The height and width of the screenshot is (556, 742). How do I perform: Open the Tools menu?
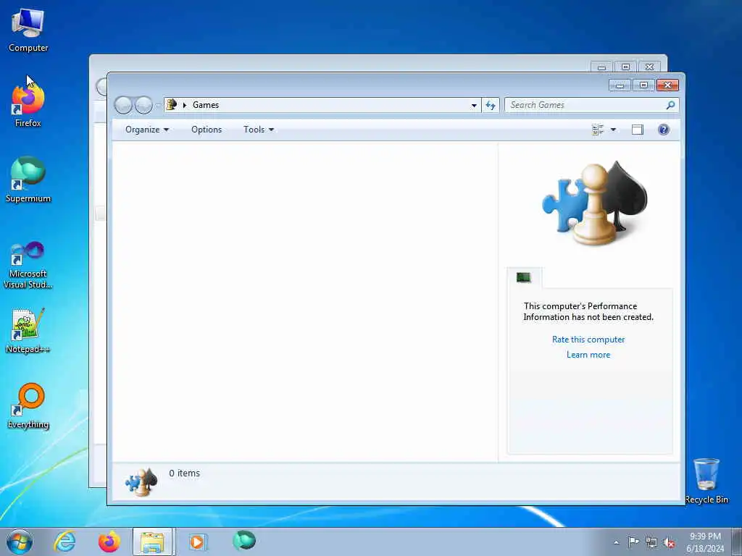coord(259,130)
